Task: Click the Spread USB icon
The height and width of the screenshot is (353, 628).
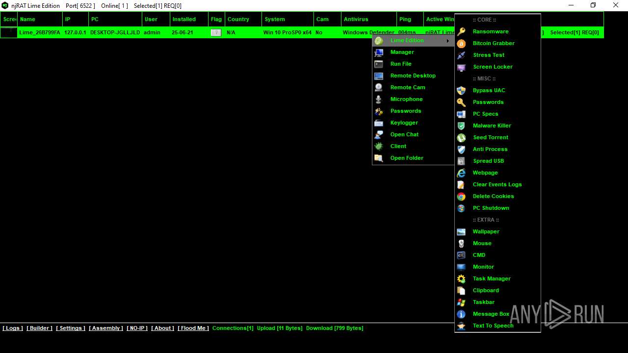Action: 461,161
